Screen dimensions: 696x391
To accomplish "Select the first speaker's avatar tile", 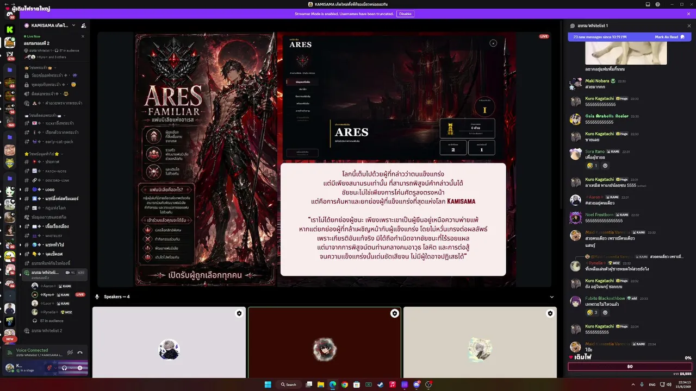I will [x=169, y=349].
